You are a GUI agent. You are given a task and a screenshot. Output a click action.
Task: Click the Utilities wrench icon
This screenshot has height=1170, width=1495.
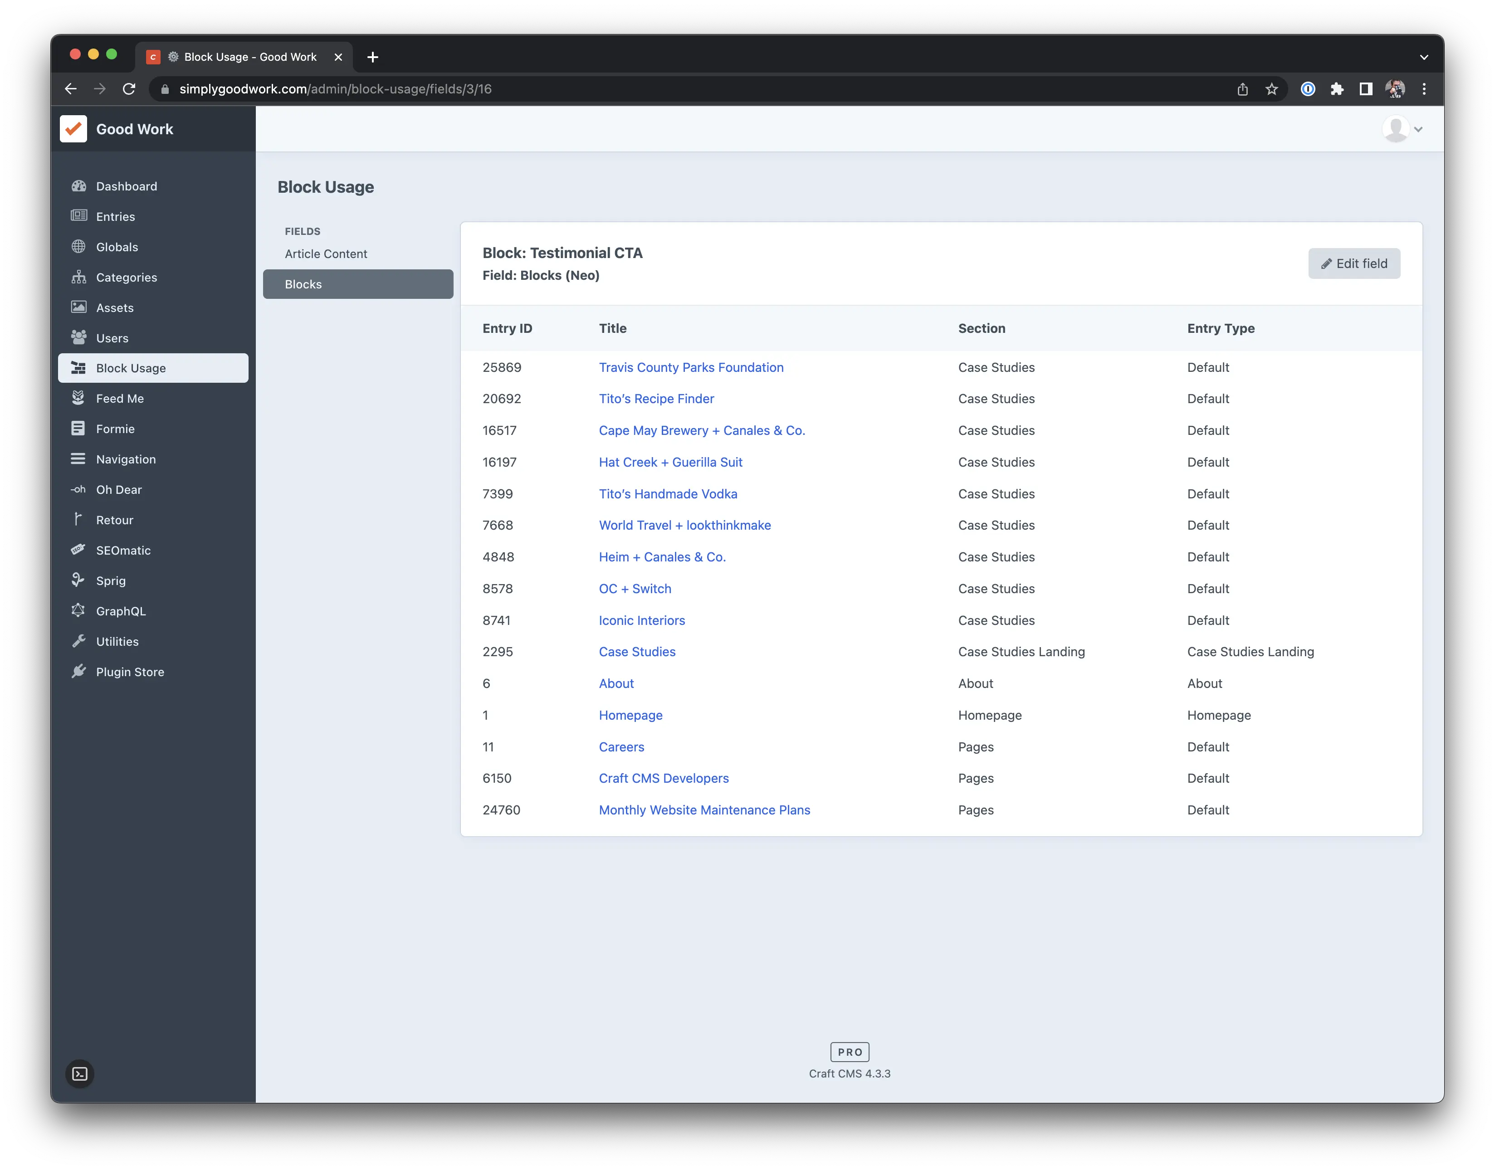click(x=79, y=641)
